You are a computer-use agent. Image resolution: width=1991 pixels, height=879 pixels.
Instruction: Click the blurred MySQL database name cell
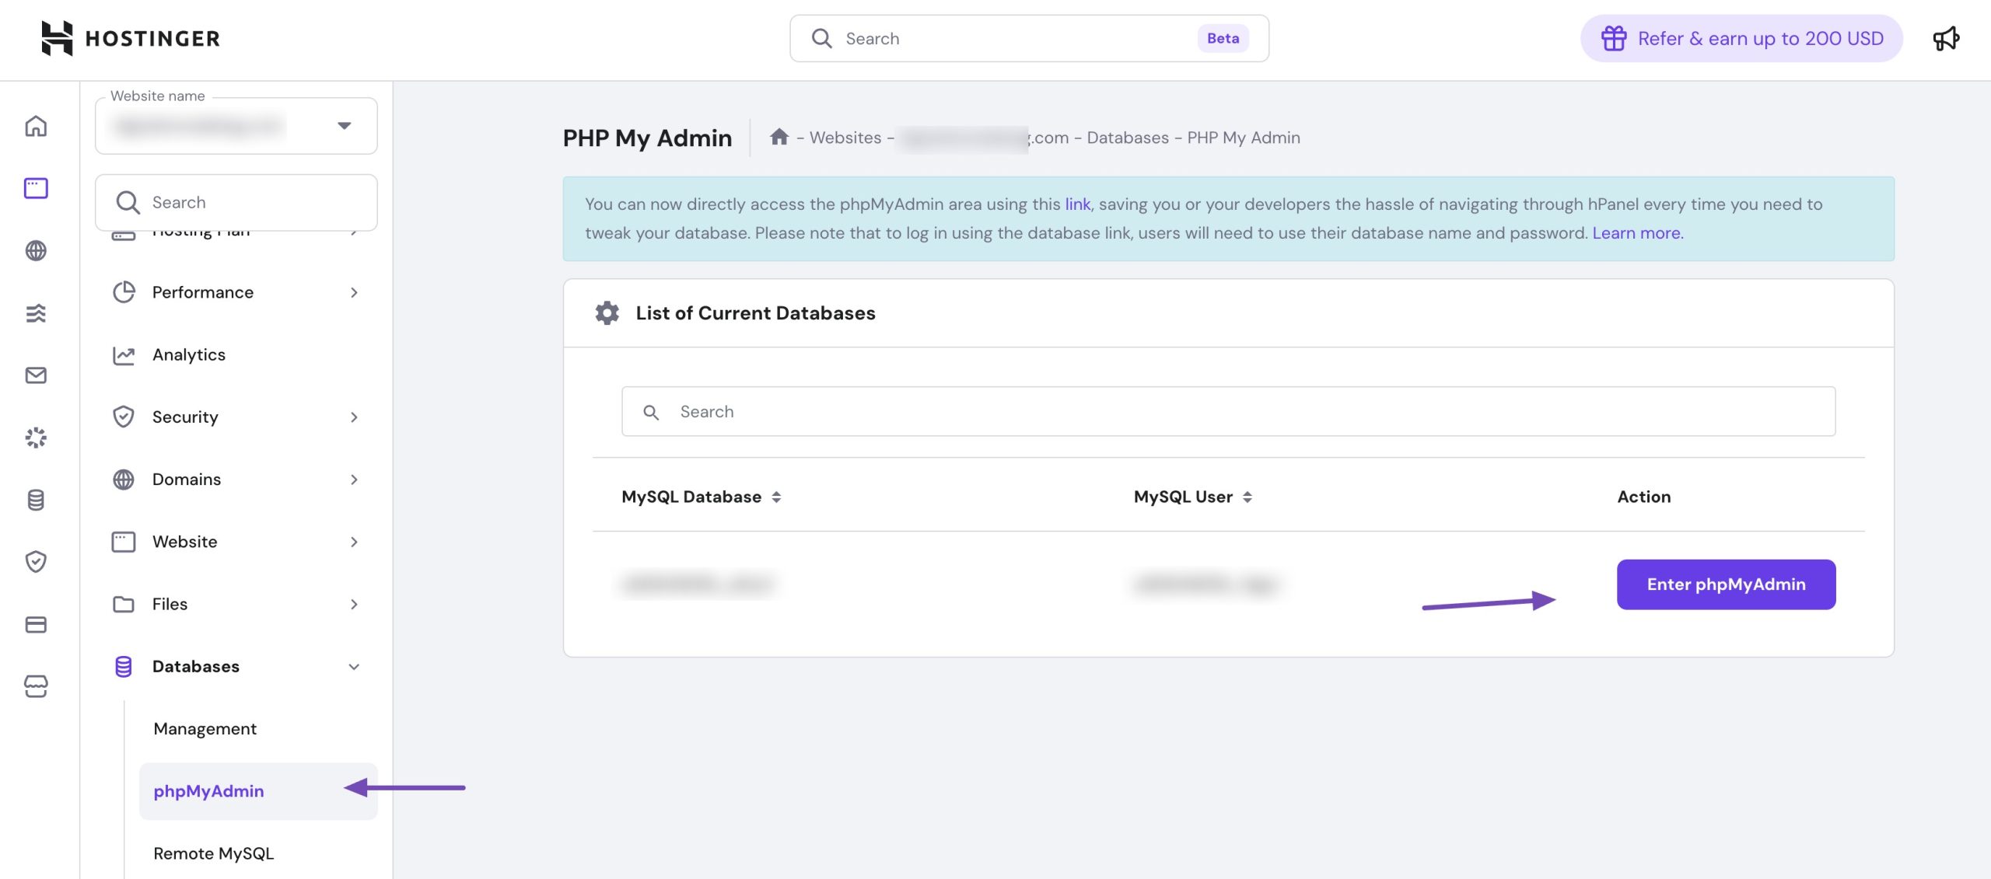coord(698,584)
